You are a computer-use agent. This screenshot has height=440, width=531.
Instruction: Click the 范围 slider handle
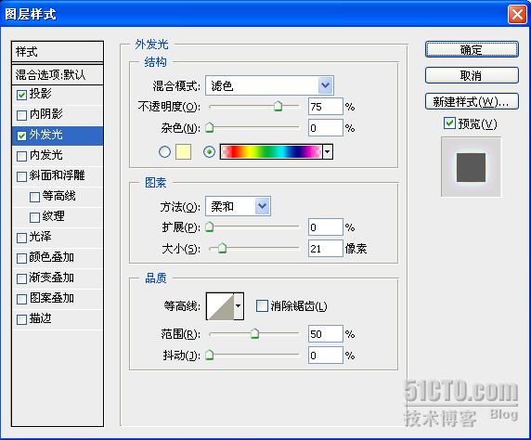point(254,333)
